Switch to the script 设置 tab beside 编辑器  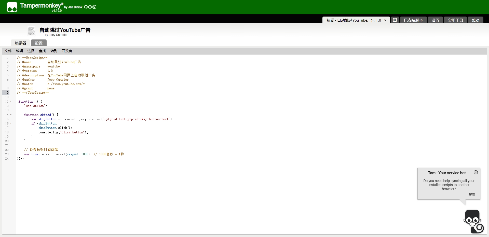[39, 43]
